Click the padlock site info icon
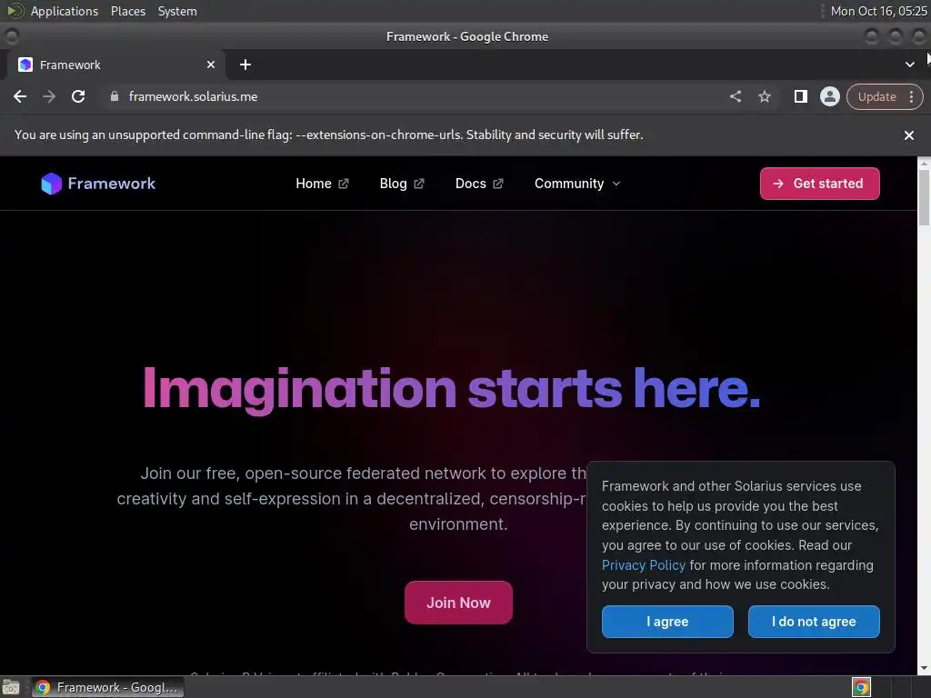The image size is (931, 698). pyautogui.click(x=115, y=96)
